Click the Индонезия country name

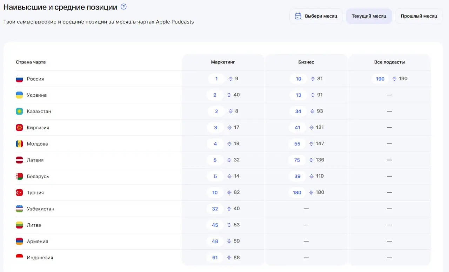click(x=40, y=258)
